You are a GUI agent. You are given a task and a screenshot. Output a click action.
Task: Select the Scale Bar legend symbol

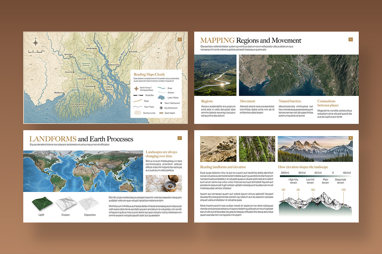pyautogui.click(x=138, y=95)
